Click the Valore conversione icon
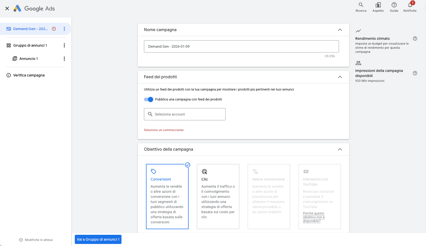The image size is (426, 246). (x=255, y=172)
